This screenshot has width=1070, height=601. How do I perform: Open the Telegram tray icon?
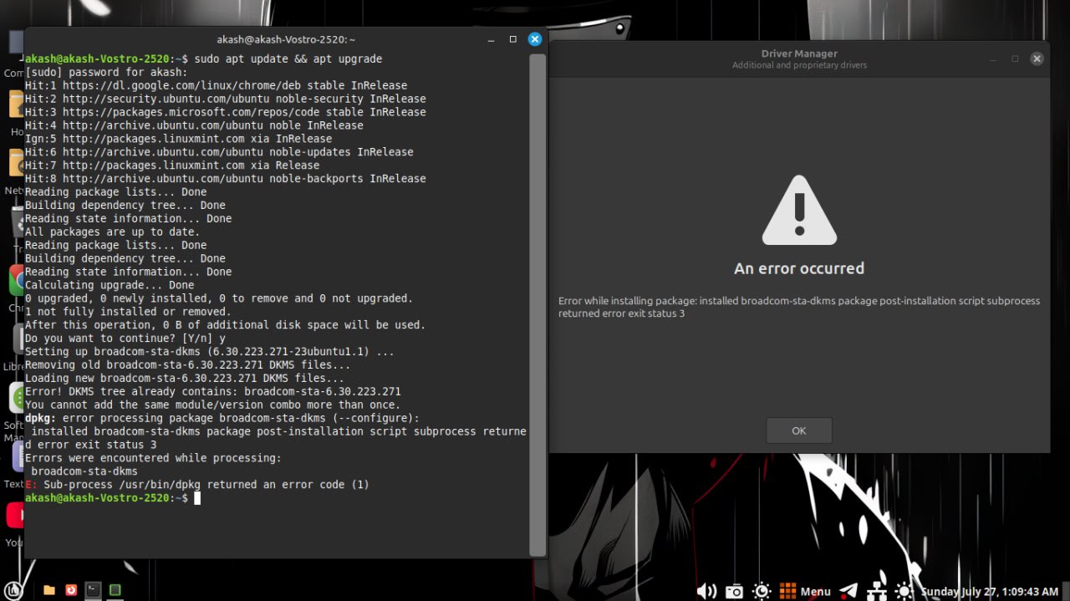[x=848, y=591]
